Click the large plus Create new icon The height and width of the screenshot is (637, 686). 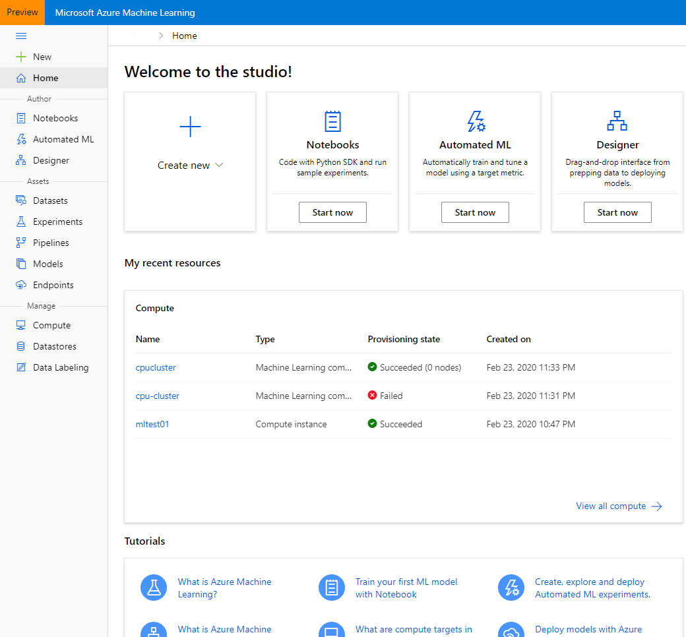point(190,126)
